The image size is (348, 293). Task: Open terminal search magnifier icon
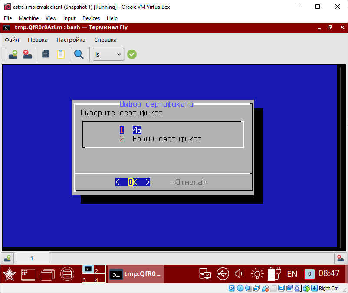[79, 54]
